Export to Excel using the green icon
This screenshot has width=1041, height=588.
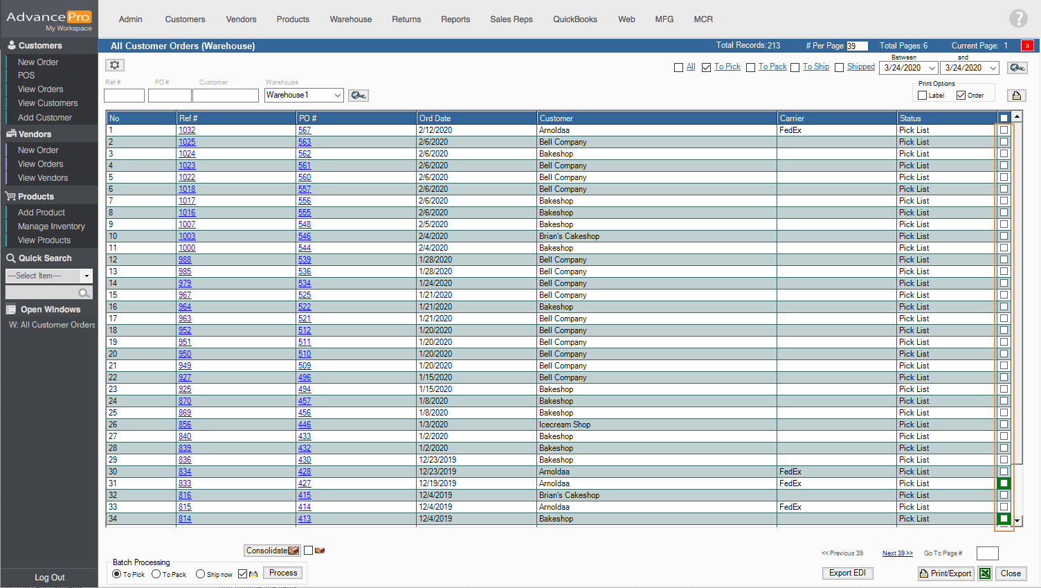point(985,573)
